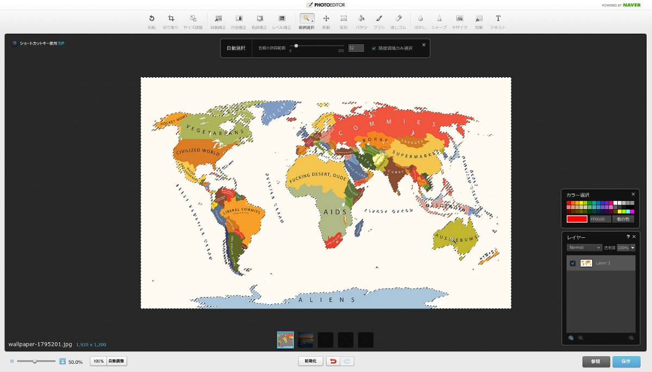Image resolution: width=652 pixels, height=372 pixels.
Task: Open the Normal blend mode dropdown
Action: tap(584, 248)
